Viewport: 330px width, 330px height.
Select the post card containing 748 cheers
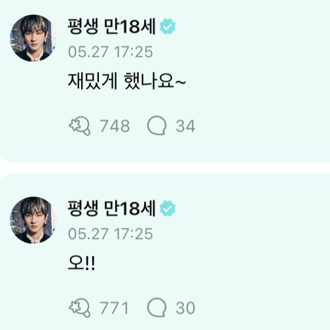165,81
